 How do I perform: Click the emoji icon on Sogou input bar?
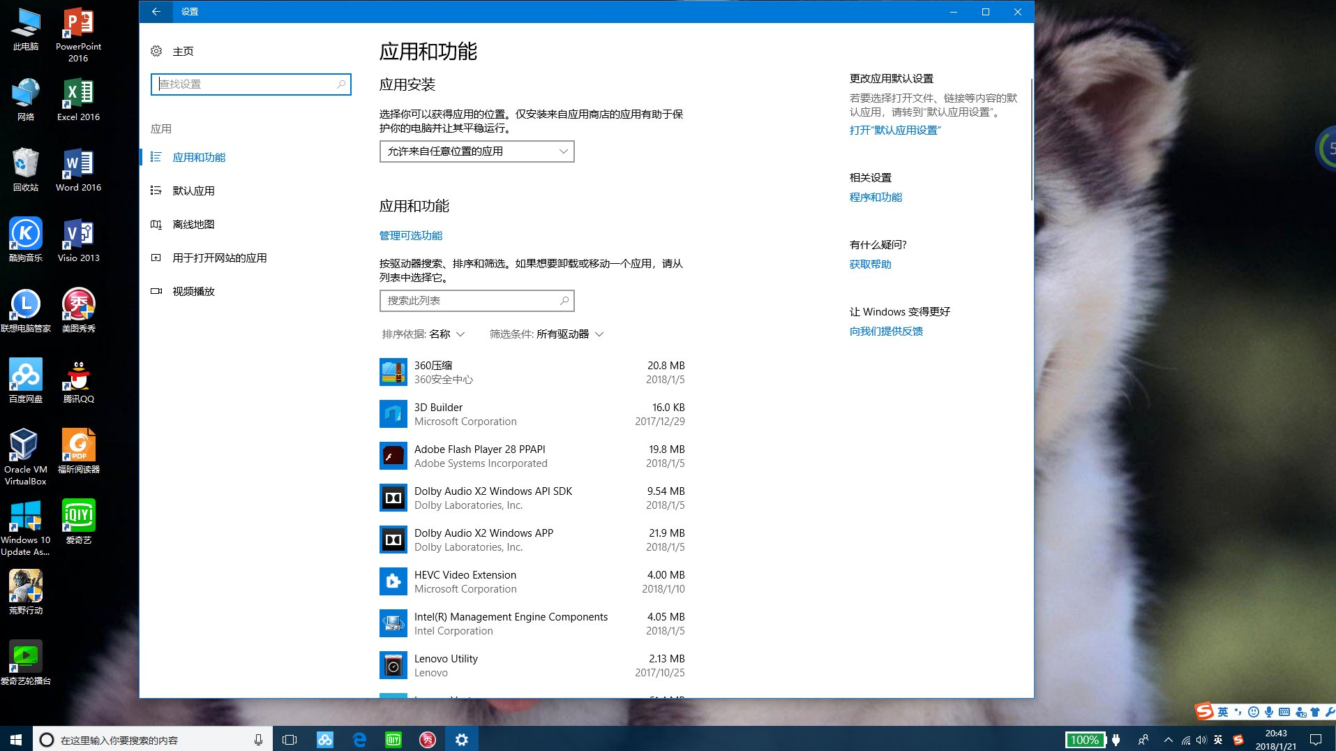[x=1254, y=712]
